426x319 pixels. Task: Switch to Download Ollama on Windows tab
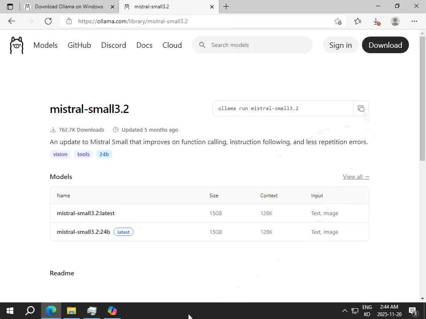(x=69, y=7)
